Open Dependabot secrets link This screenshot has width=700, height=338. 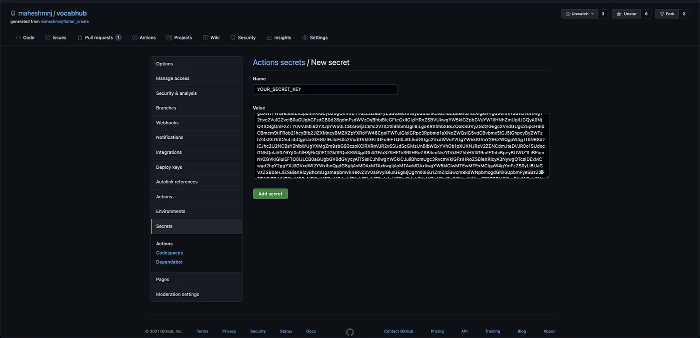[x=169, y=262]
